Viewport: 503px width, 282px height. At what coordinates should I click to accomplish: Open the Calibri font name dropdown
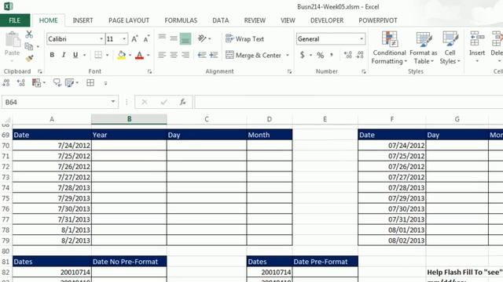[x=101, y=39]
